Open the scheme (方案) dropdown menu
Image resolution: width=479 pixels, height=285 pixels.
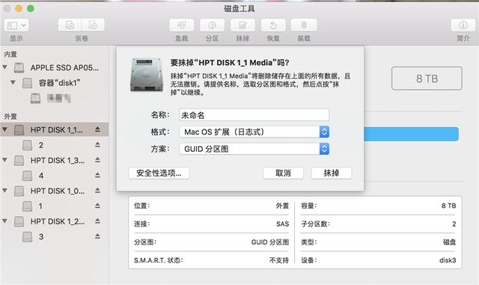pyautogui.click(x=254, y=149)
